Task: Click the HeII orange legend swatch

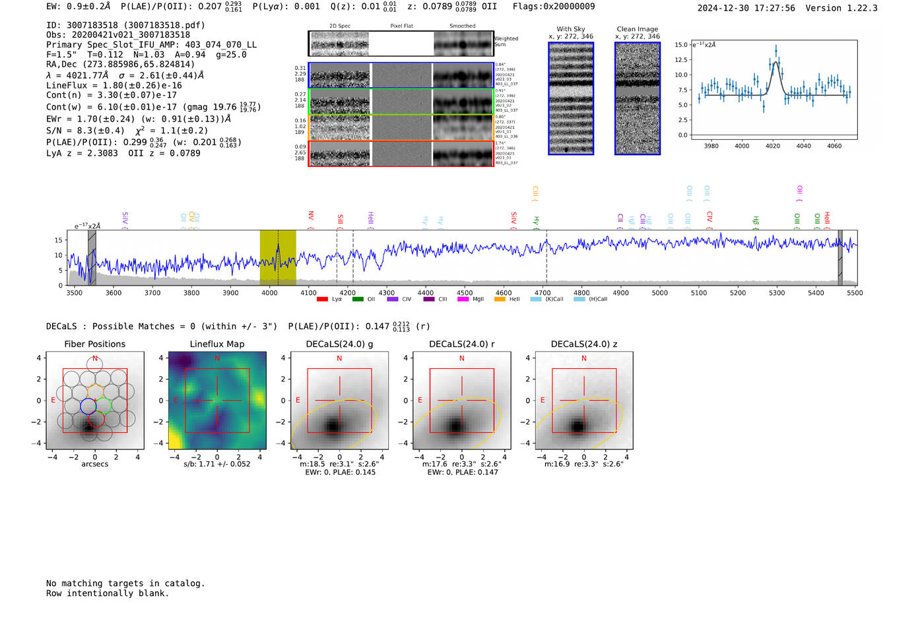Action: pos(500,300)
